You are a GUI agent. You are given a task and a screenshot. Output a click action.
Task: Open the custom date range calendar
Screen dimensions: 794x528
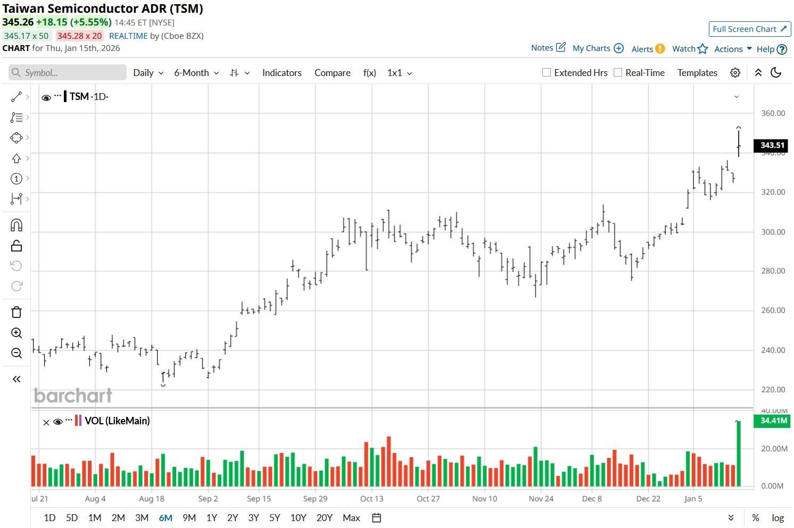[x=376, y=518]
